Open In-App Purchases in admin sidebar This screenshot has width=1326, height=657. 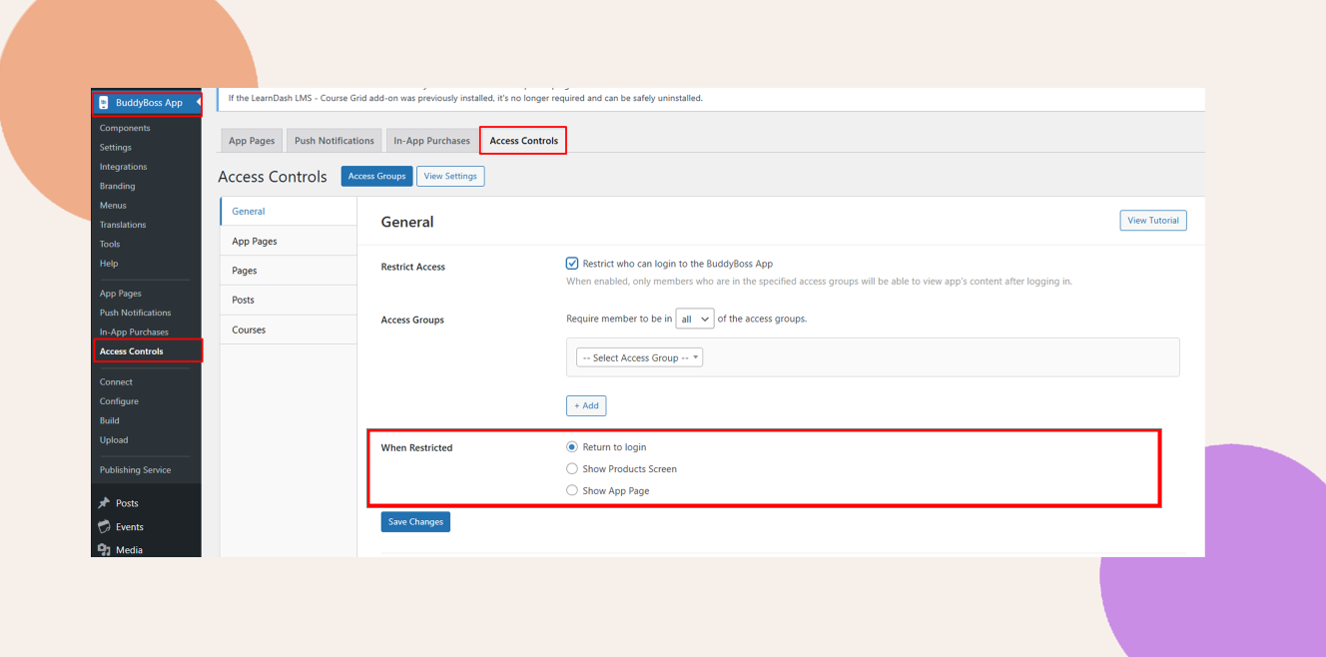134,332
